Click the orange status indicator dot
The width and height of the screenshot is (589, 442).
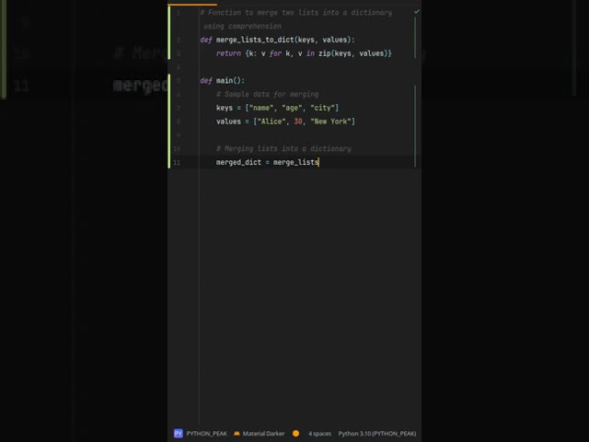tap(296, 434)
